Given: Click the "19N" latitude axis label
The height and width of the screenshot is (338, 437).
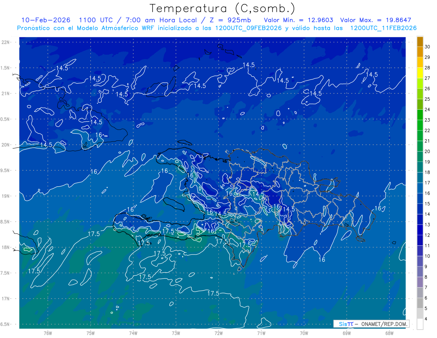Looking at the screenshot, I should click(x=6, y=196).
